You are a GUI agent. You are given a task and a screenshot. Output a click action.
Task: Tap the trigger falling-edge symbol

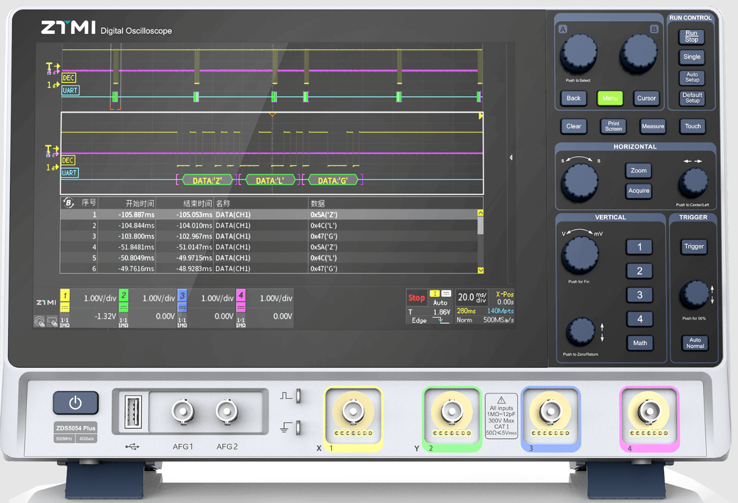[441, 320]
